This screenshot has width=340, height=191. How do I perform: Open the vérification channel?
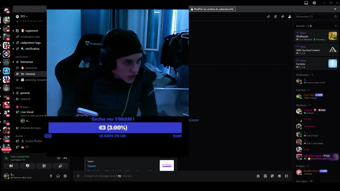pos(30,49)
